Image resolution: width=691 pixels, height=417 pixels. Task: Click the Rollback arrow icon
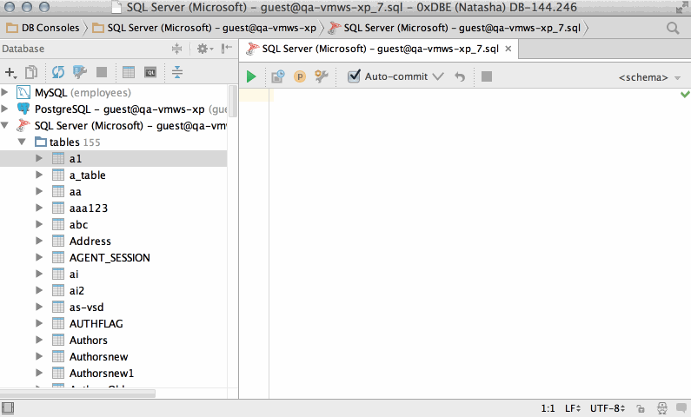click(460, 77)
